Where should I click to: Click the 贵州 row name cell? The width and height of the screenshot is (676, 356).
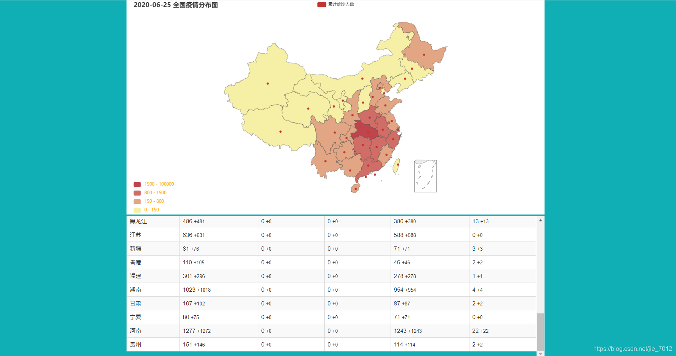153,345
